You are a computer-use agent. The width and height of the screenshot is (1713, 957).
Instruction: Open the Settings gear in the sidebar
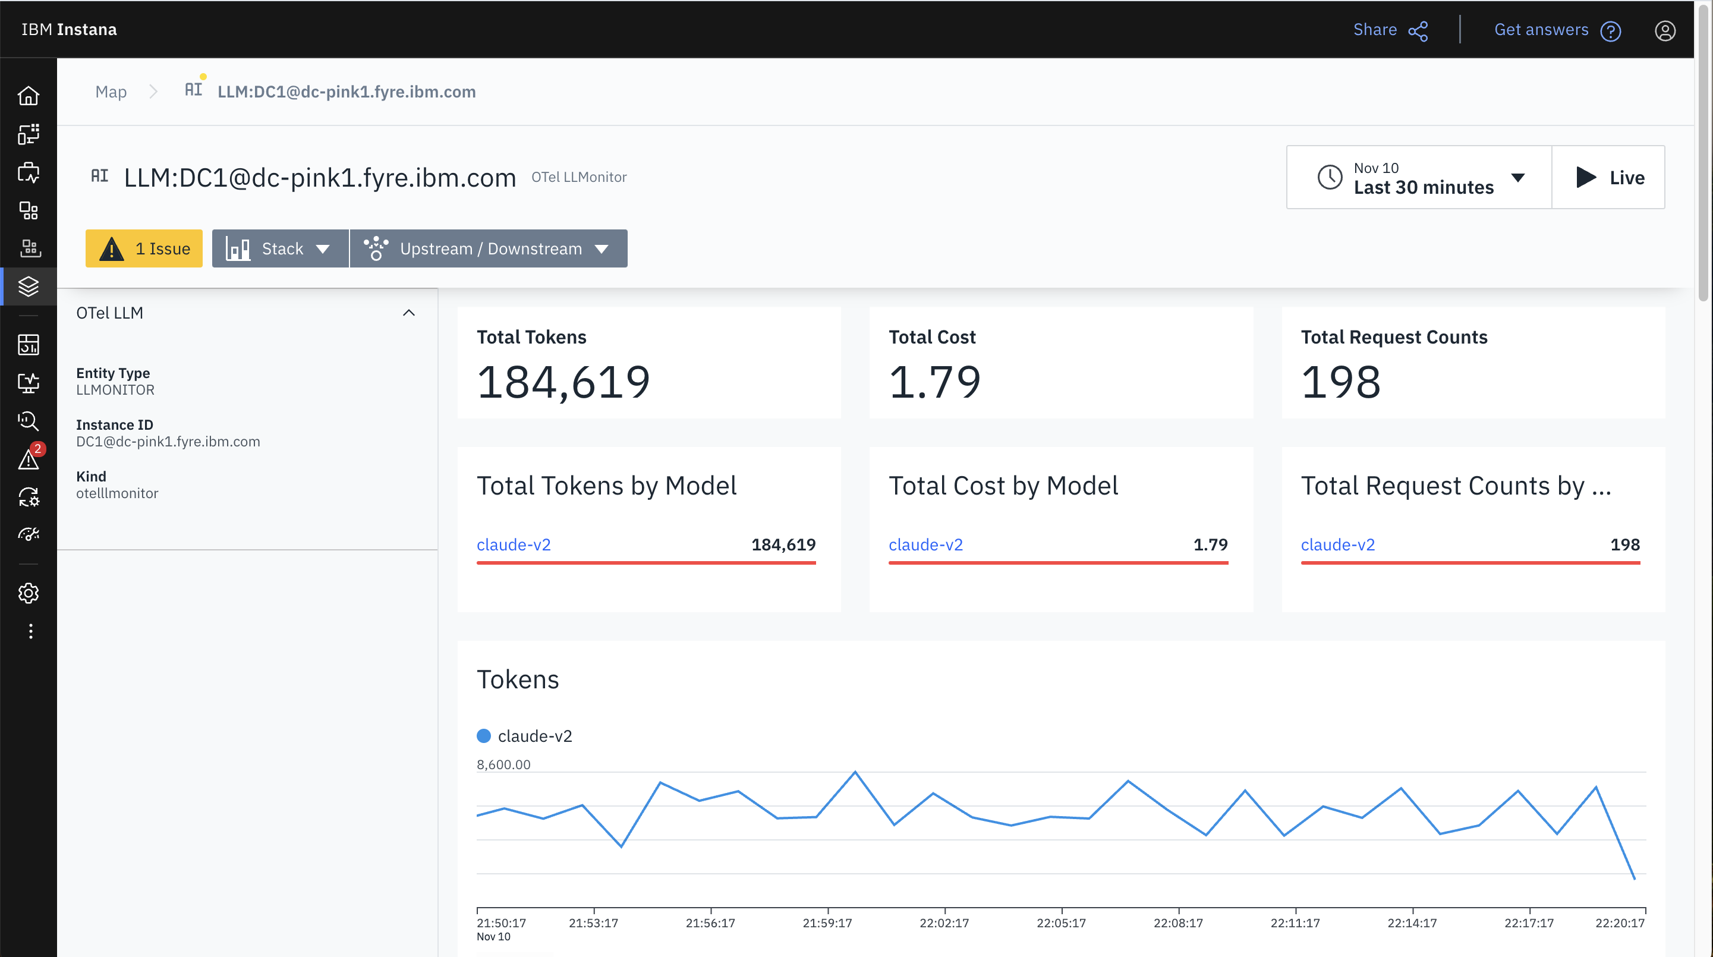29,593
